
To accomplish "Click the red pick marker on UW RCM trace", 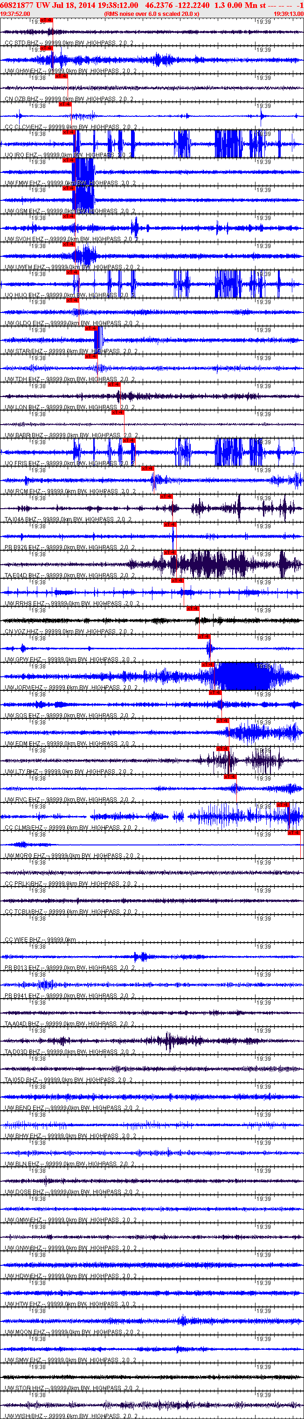I will [147, 468].
